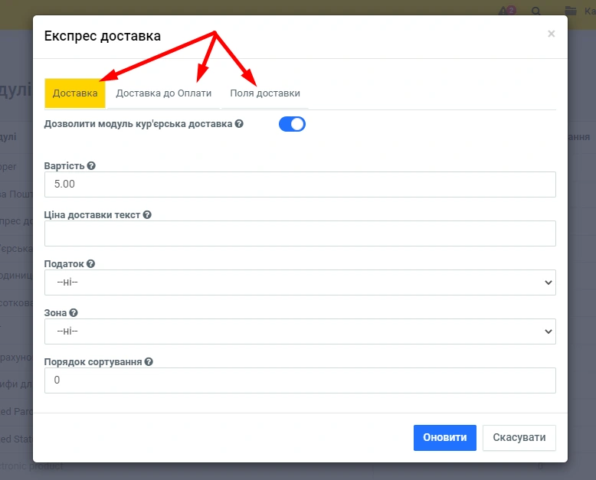
Task: Close the Експрес доставка dialog
Action: 551,34
